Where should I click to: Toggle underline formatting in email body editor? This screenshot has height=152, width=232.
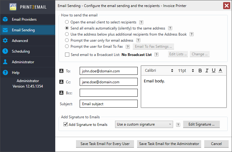[x=214, y=71]
